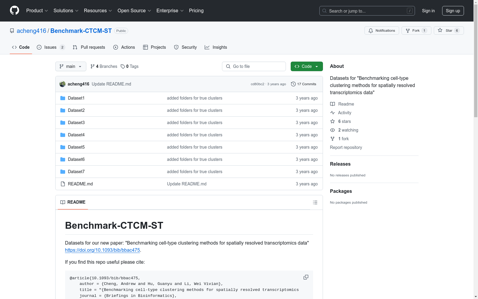Click the Search or jump to field

[367, 11]
